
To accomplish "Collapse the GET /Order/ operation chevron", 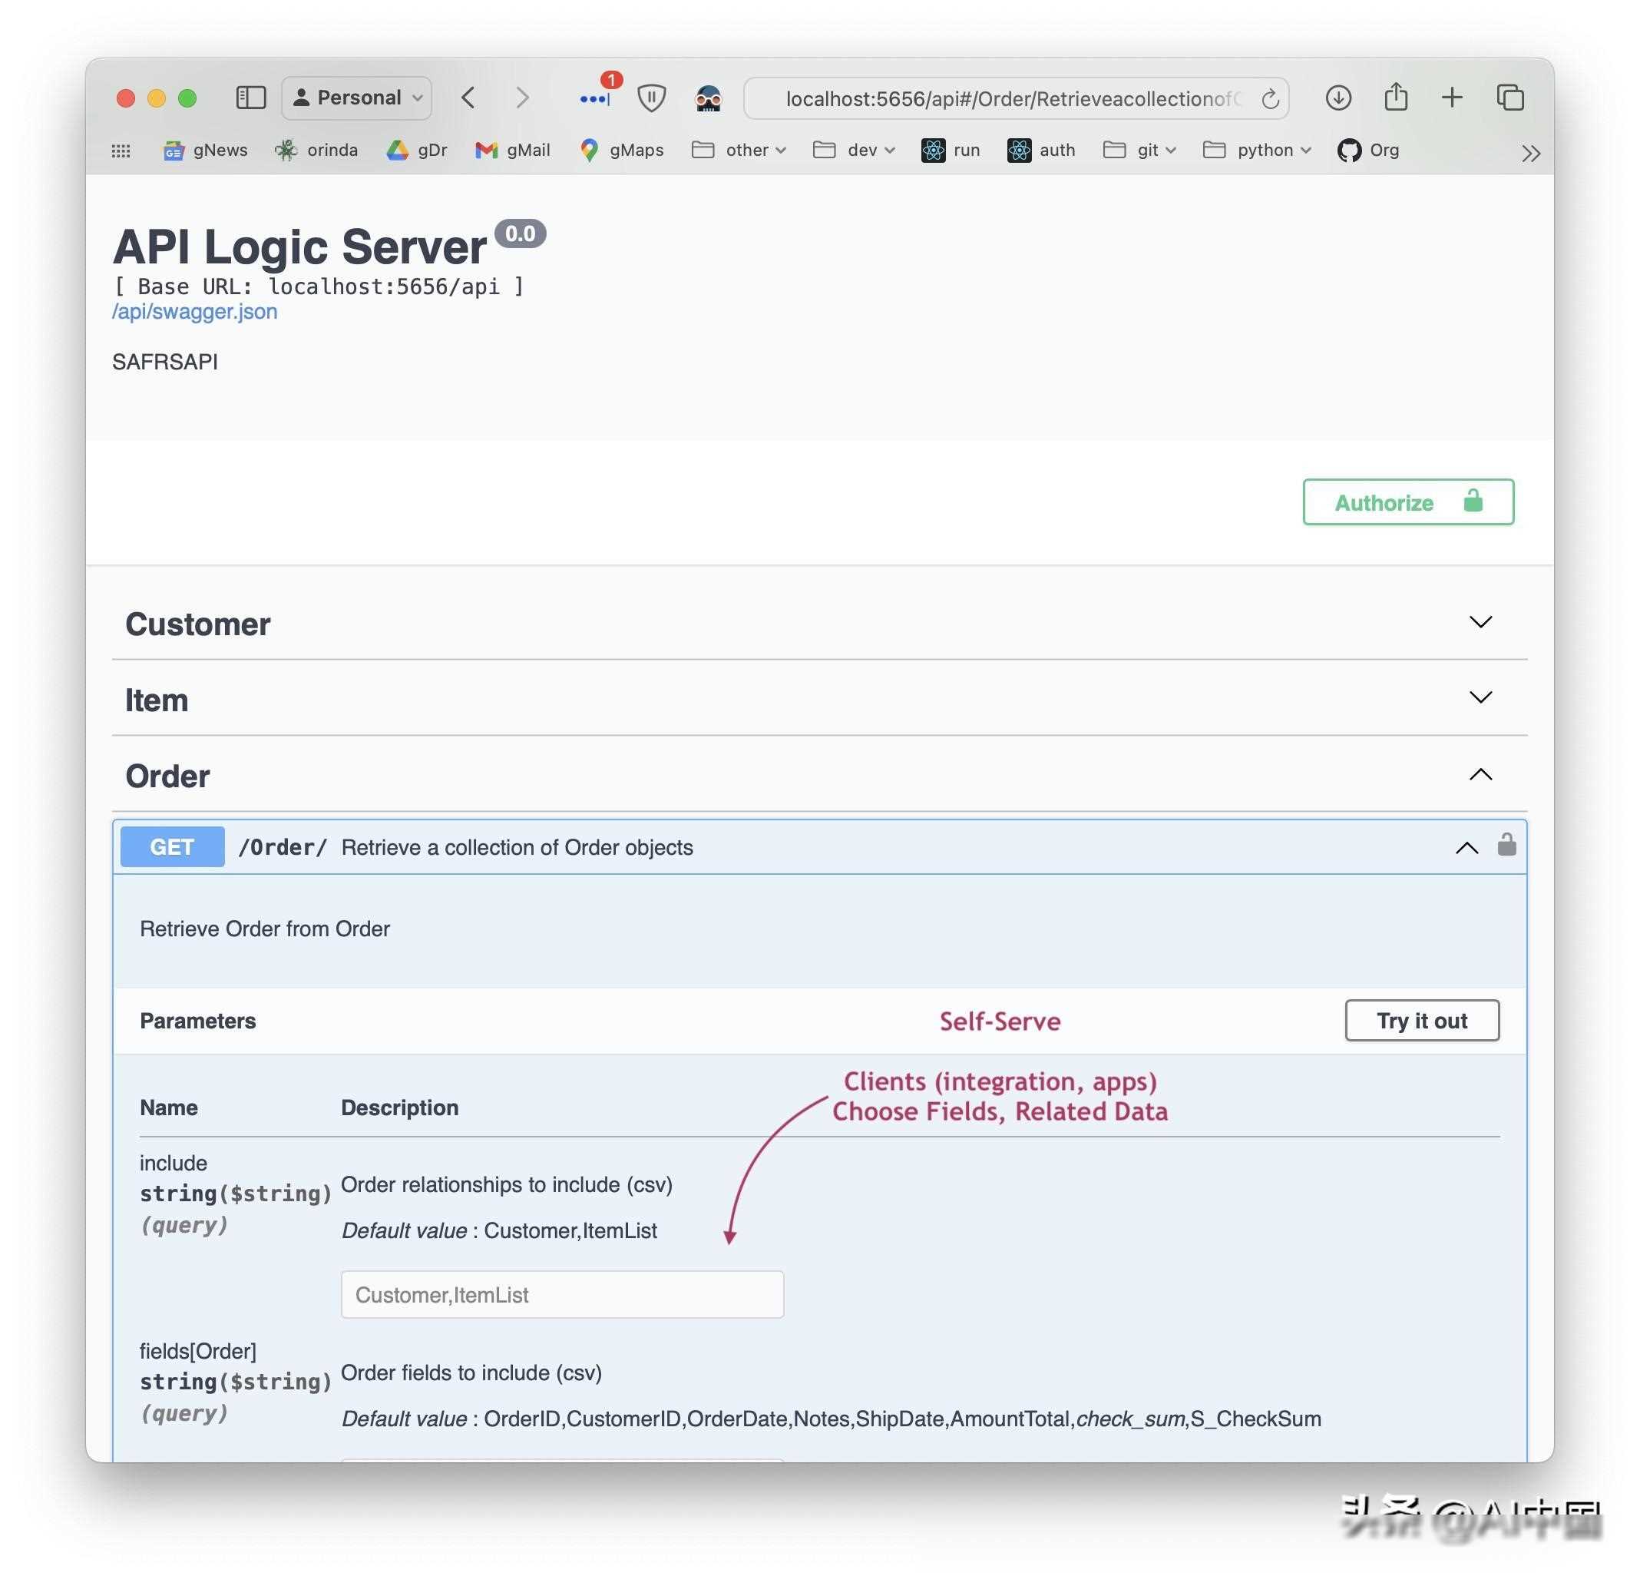I will click(1466, 848).
